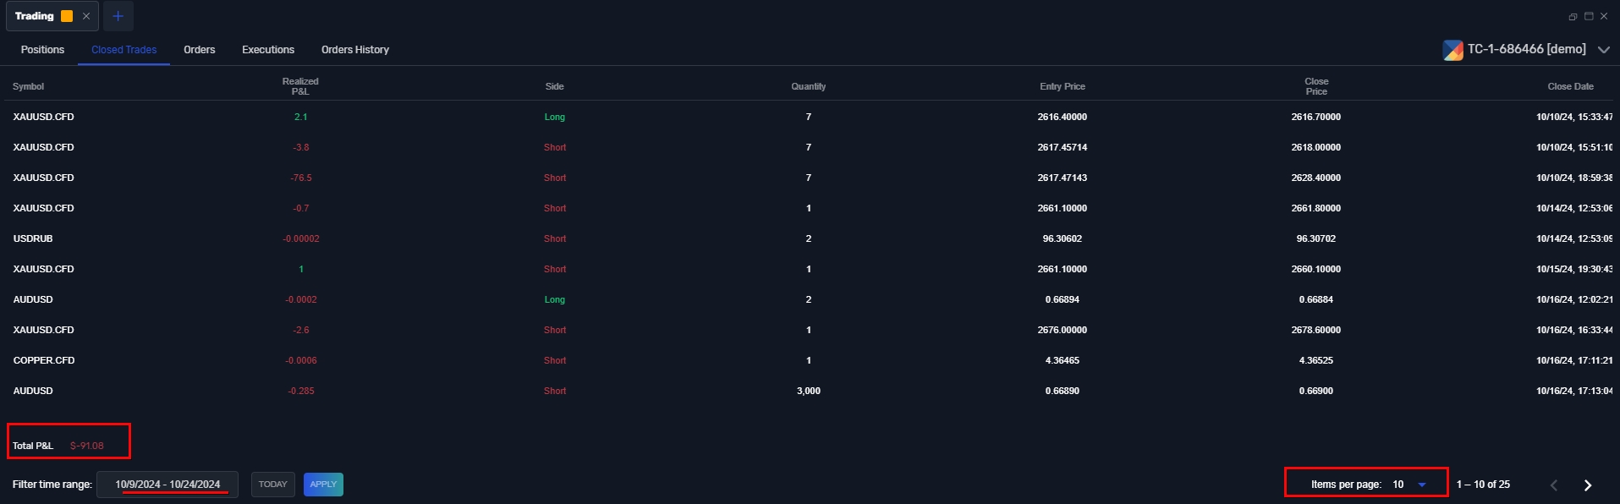
Task: Go to next page of closed trades
Action: (x=1587, y=485)
